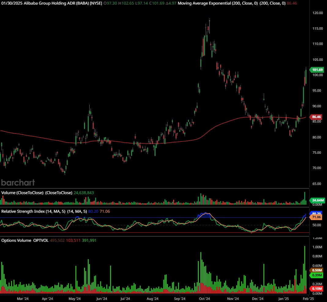Image resolution: width=327 pixels, height=302 pixels.
Task: Click the red 86.46 EMA value in header
Action: tap(292, 3)
